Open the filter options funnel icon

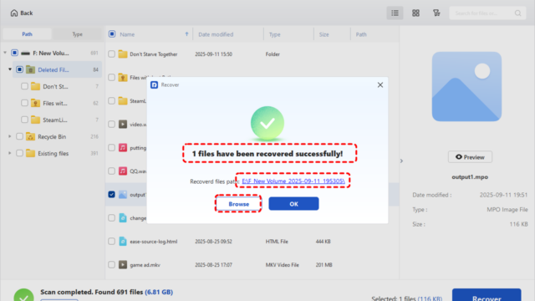click(x=436, y=13)
